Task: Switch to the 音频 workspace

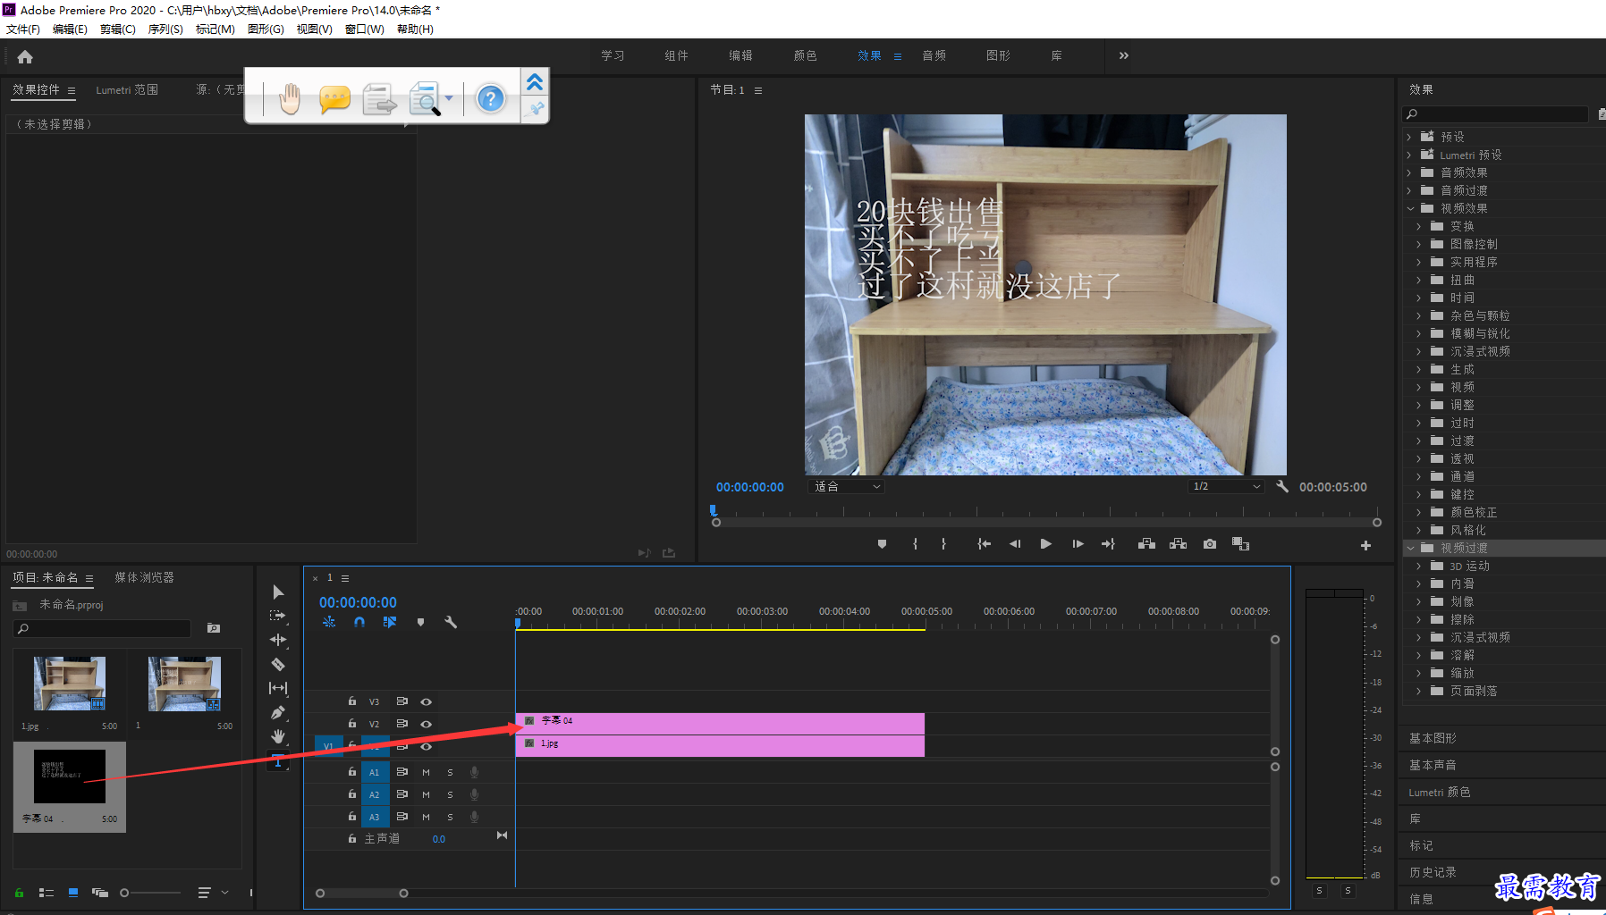Action: [934, 55]
